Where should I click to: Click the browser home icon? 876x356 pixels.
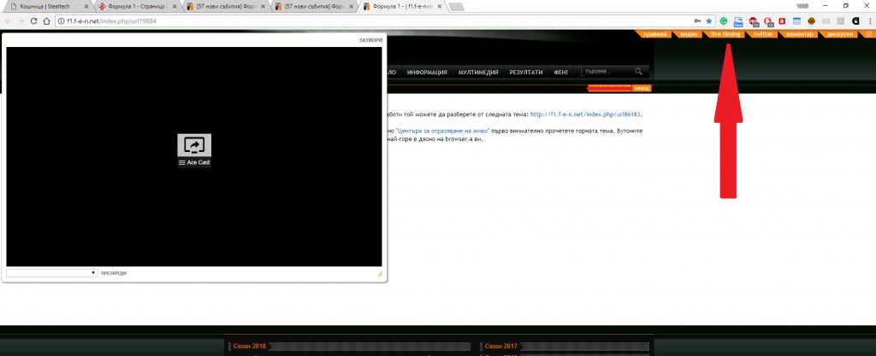(46, 20)
